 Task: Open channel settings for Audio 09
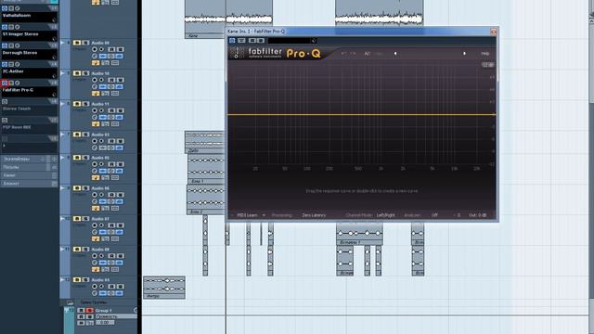tap(95, 57)
